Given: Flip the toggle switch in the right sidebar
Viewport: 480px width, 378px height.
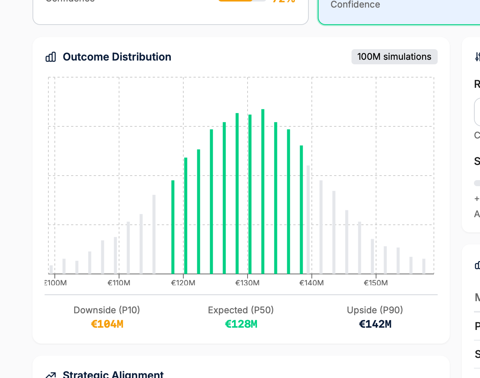Looking at the screenshot, I should (x=477, y=183).
